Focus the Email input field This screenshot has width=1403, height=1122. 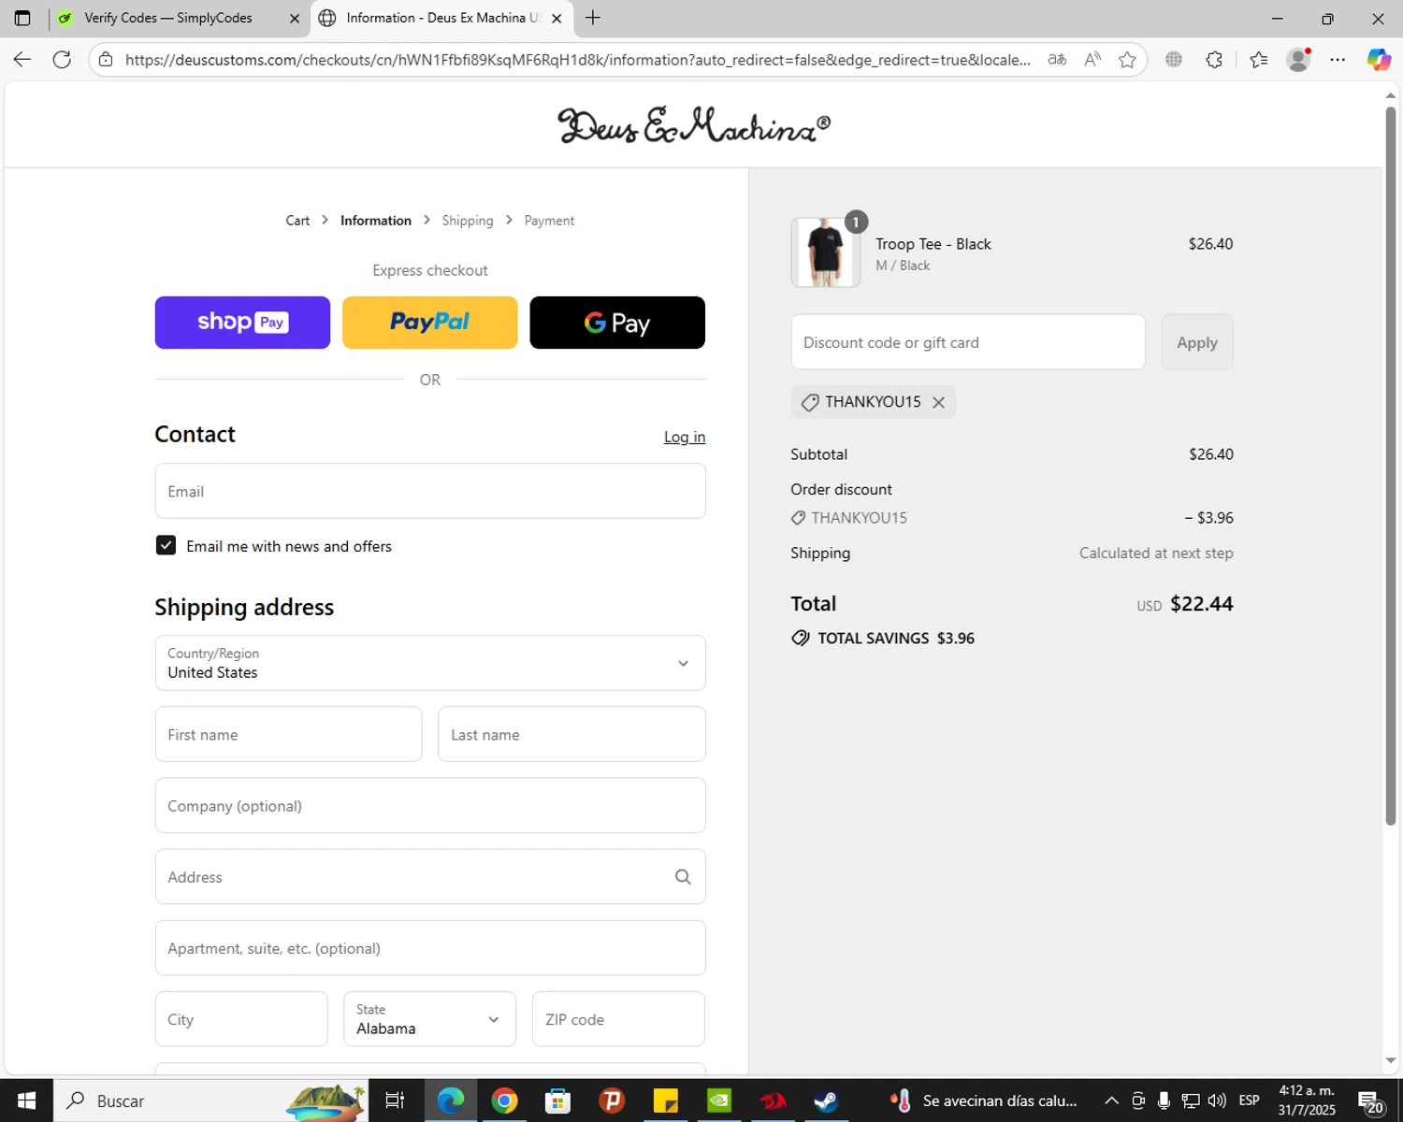430,491
